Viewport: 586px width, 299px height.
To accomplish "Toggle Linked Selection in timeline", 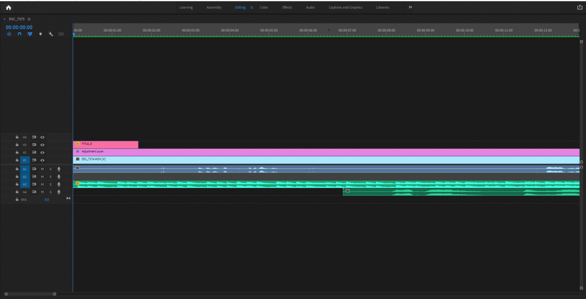I will (x=30, y=34).
